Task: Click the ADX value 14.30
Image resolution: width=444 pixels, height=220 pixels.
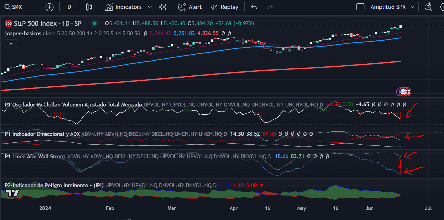Action: pos(237,134)
